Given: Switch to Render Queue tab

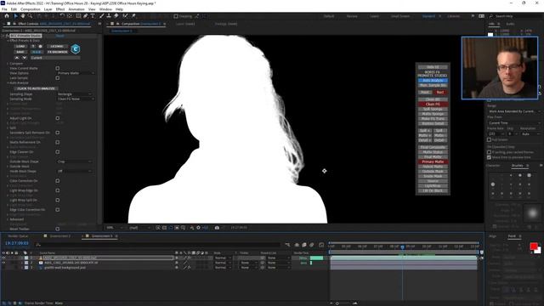Looking at the screenshot, I should point(18,236).
